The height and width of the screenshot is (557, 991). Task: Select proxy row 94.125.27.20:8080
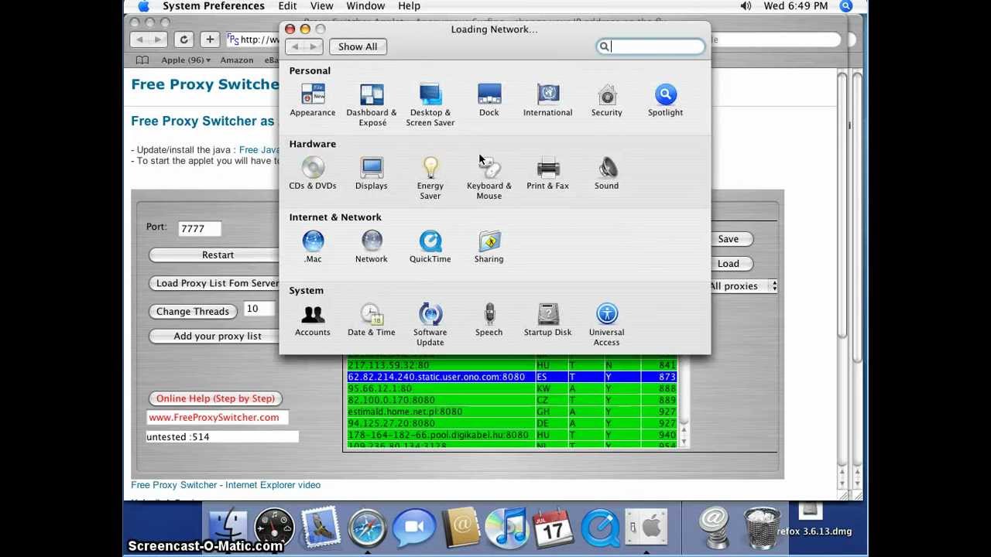512,423
